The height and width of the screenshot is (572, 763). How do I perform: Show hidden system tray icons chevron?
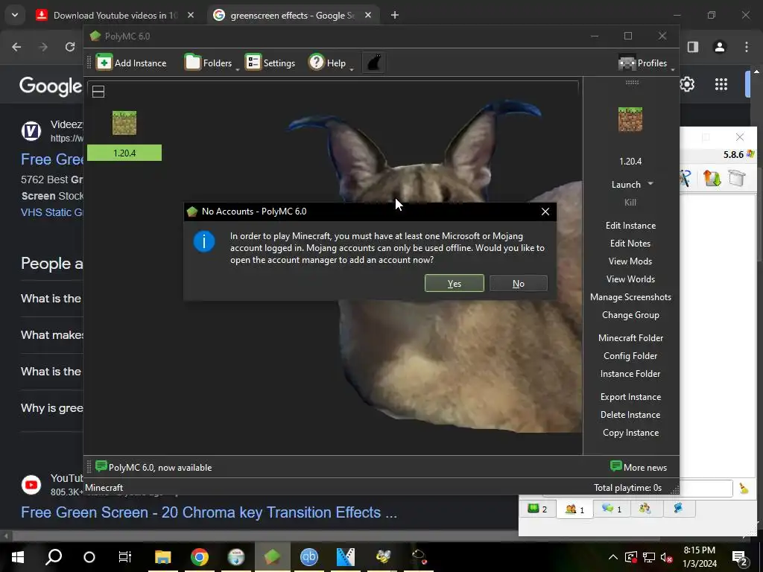(x=613, y=557)
